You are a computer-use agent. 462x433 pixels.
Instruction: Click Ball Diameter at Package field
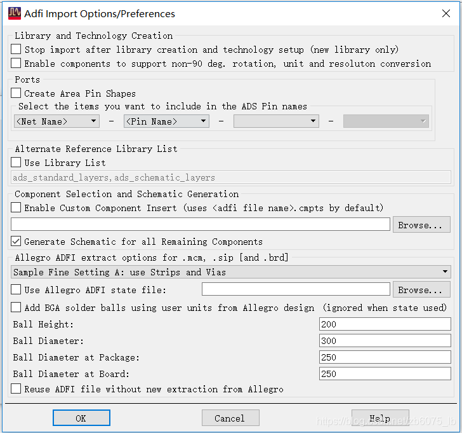pos(385,357)
